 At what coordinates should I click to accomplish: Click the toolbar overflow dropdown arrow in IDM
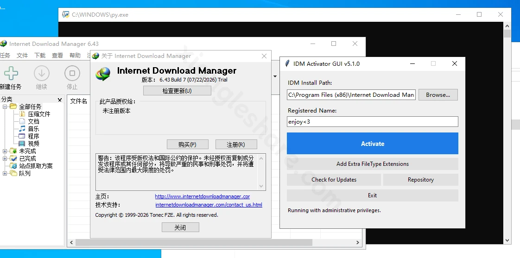tap(275, 76)
